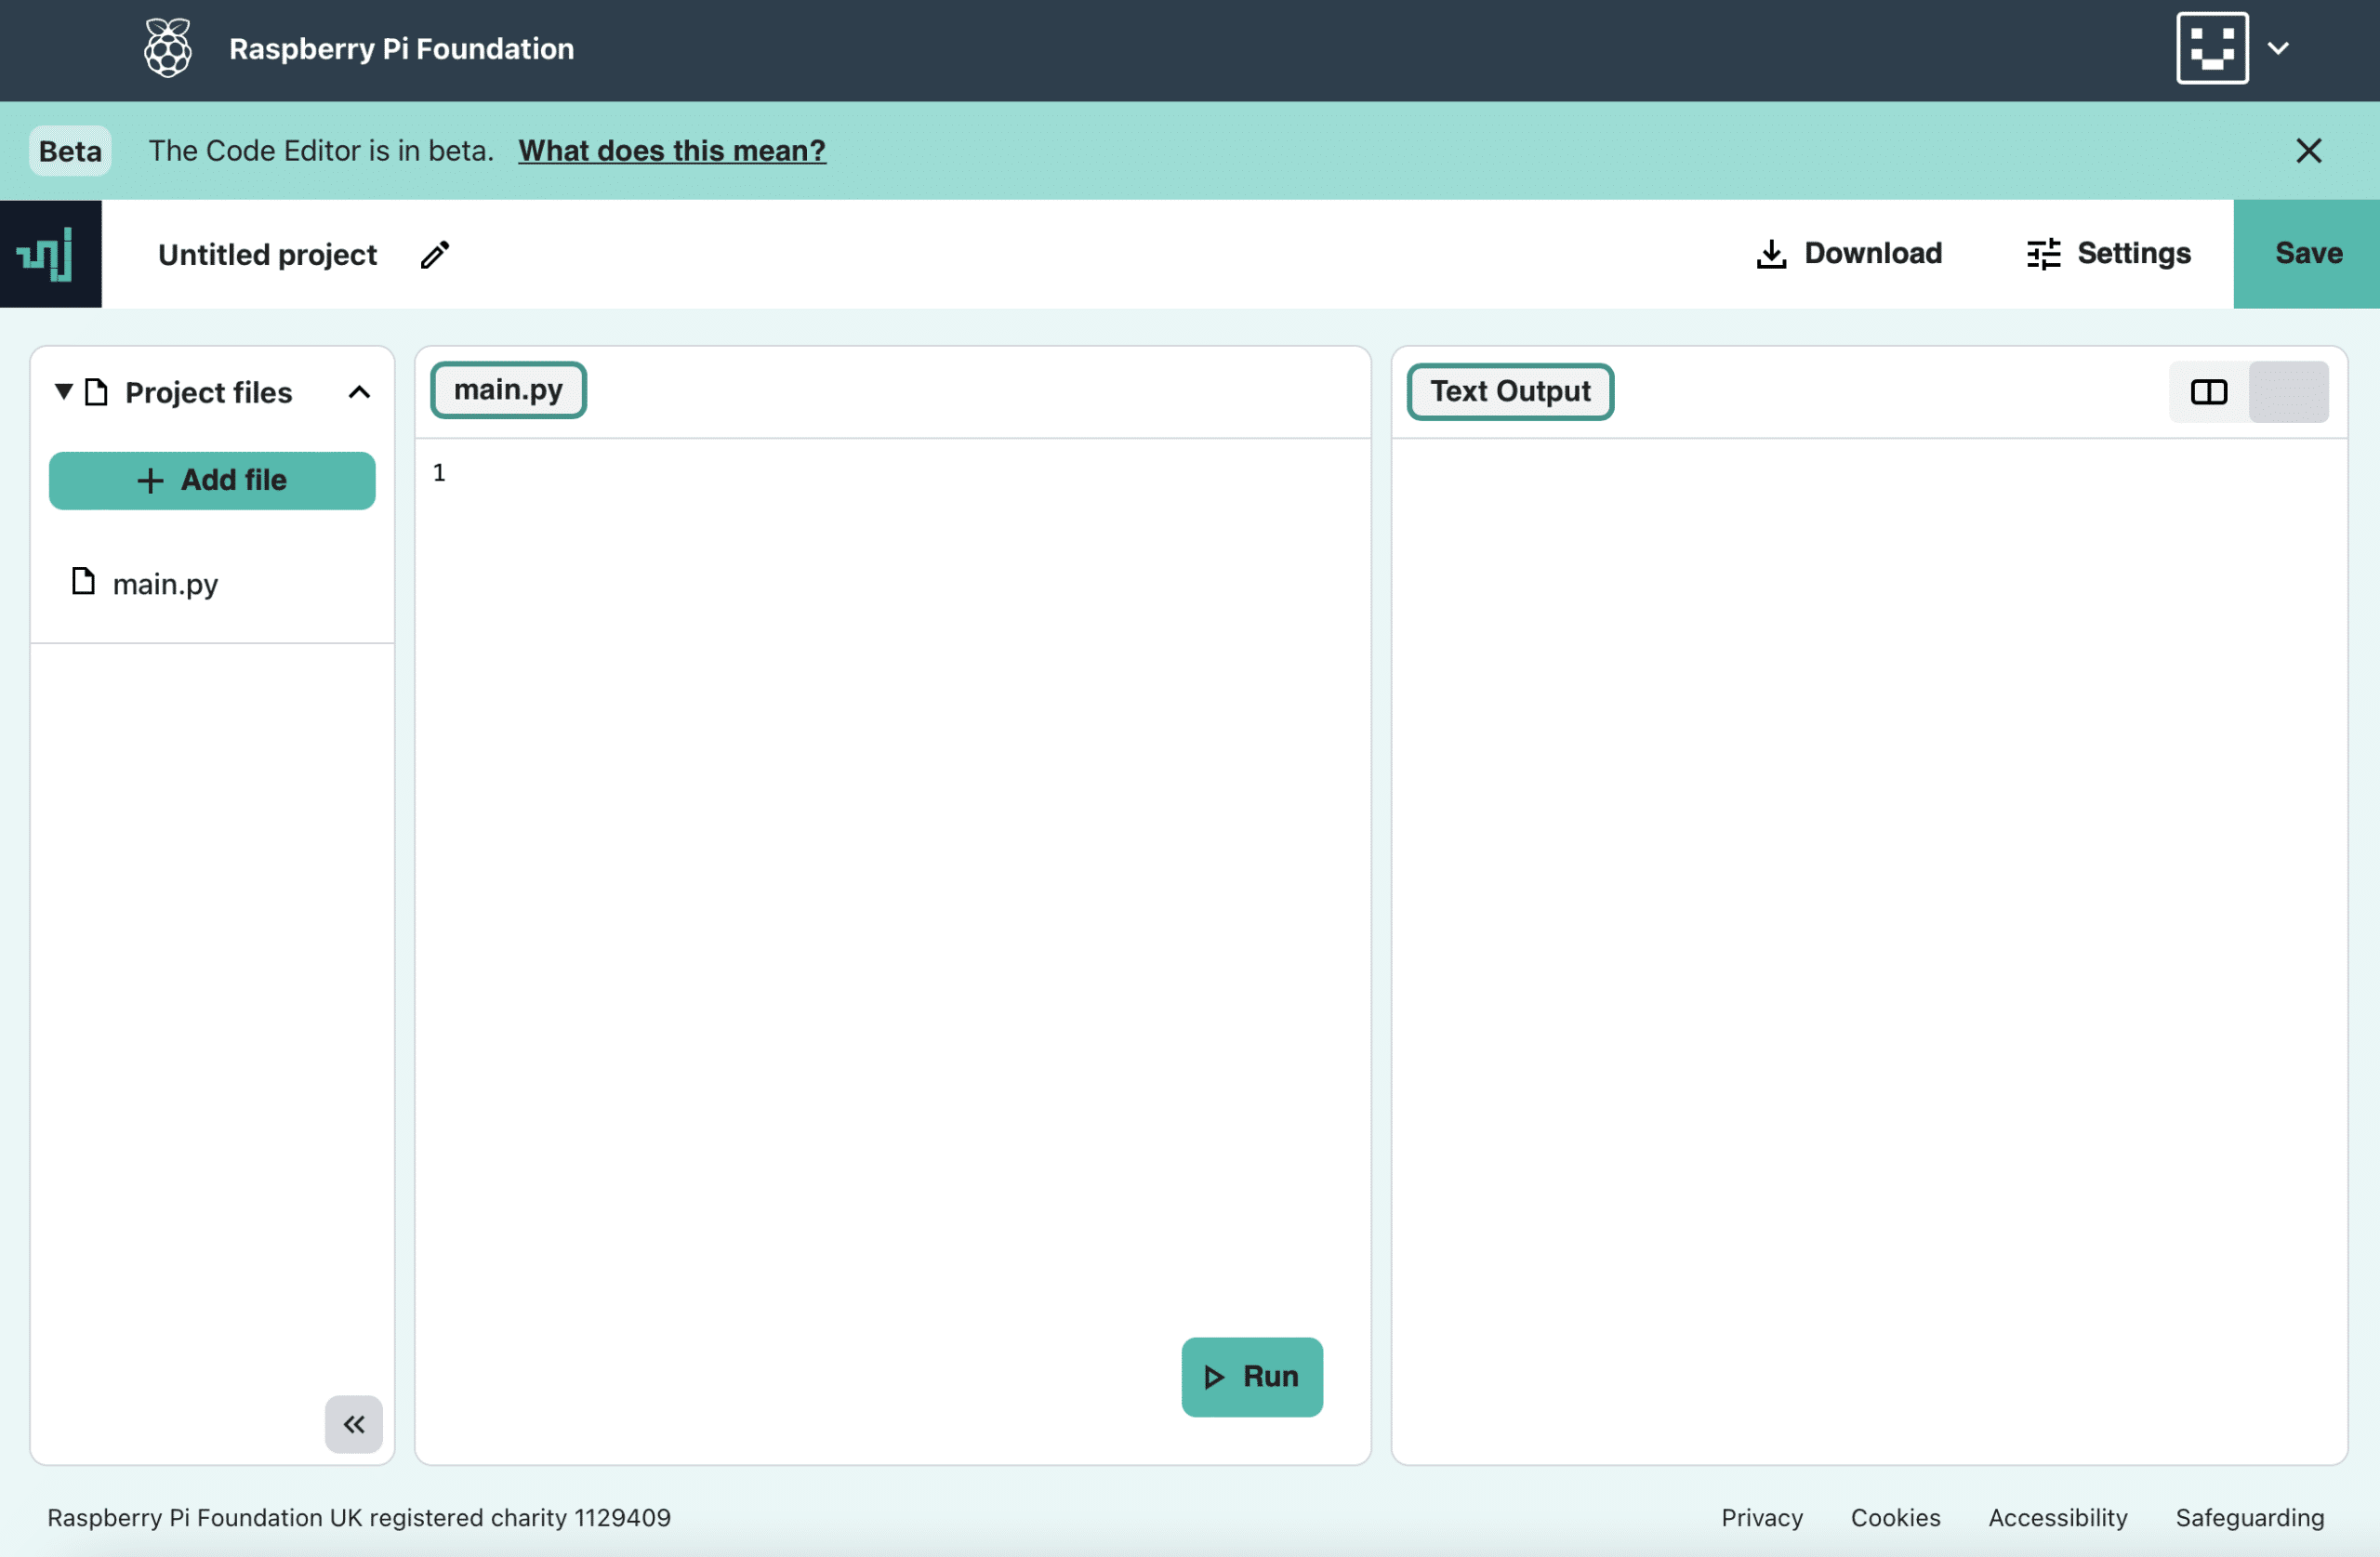Click the main.py file in project files
Image resolution: width=2380 pixels, height=1557 pixels.
pyautogui.click(x=165, y=582)
